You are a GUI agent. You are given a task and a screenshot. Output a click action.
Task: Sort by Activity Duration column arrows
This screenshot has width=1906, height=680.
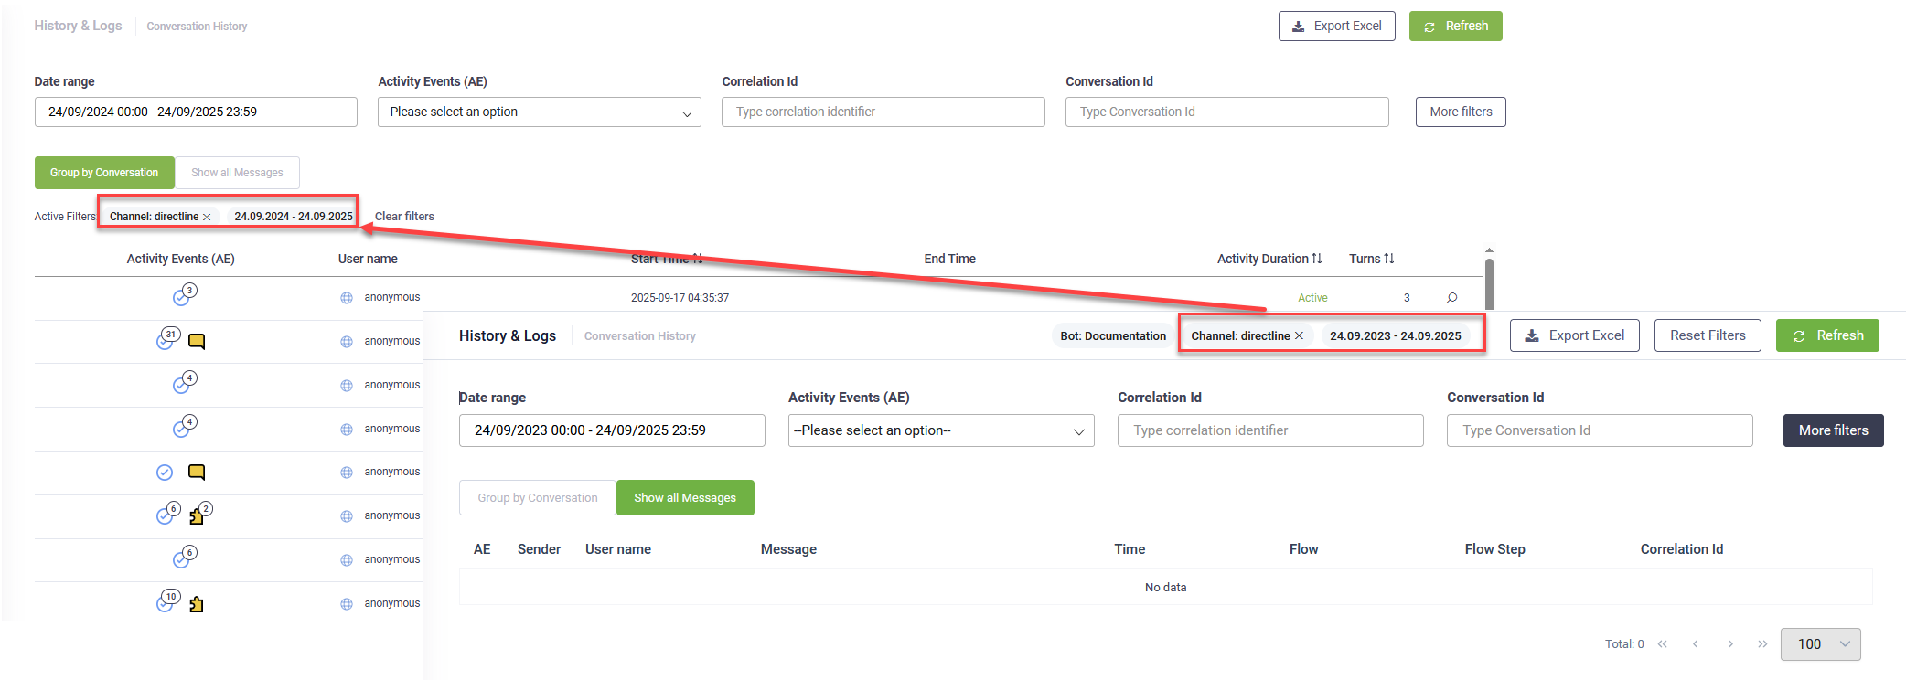1317,259
